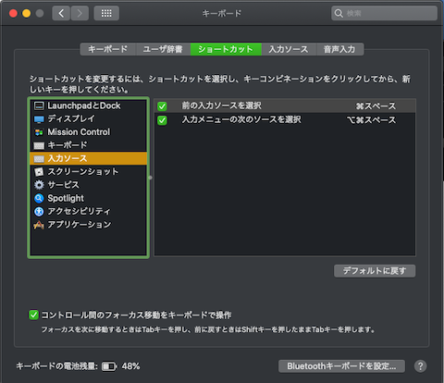This screenshot has width=444, height=383.
Task: Click the magnifier icon in search field
Action: click(x=339, y=13)
